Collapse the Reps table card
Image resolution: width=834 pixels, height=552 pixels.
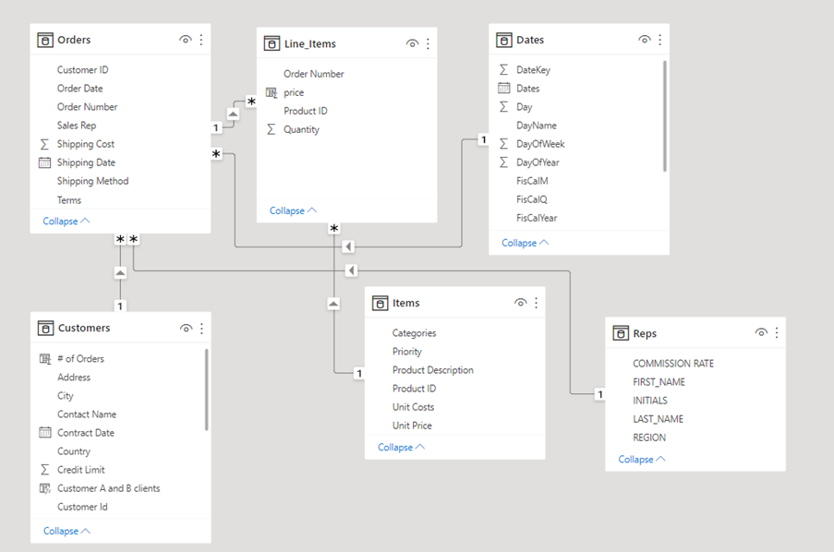[641, 459]
